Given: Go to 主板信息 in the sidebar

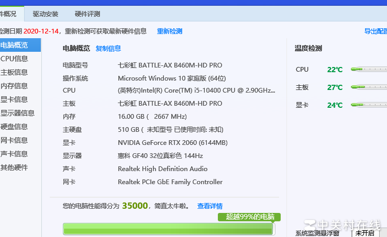Looking at the screenshot, I should point(15,73).
